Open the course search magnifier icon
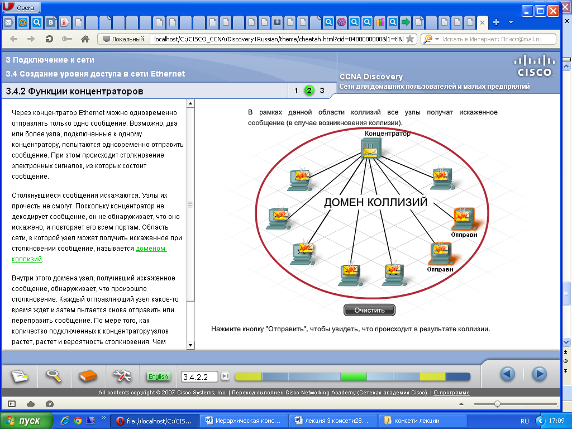Viewport: 572px width, 429px height. point(54,376)
